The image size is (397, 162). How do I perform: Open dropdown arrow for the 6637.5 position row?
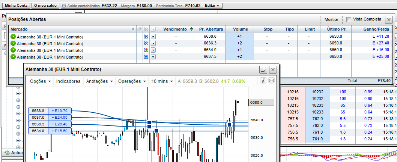[153, 57]
